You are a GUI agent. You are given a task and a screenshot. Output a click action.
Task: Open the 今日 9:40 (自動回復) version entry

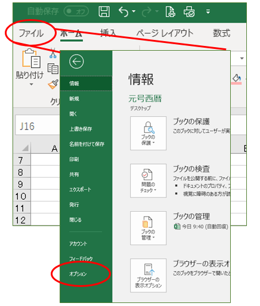pyautogui.click(x=201, y=227)
